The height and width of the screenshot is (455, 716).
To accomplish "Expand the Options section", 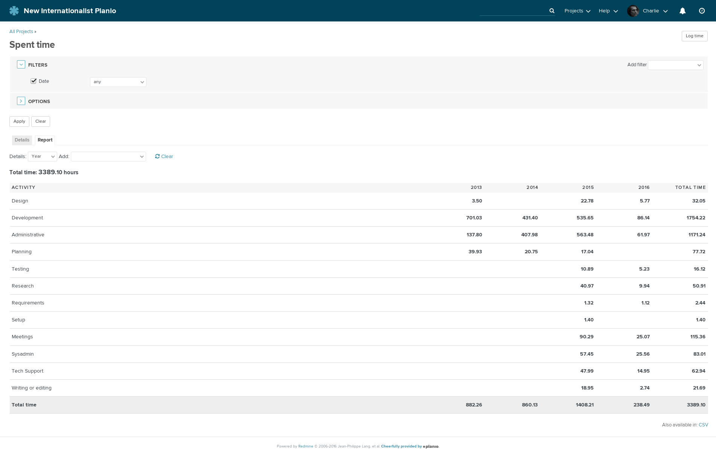I will click(21, 101).
